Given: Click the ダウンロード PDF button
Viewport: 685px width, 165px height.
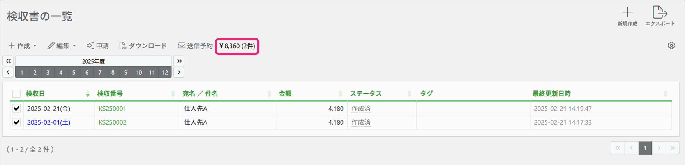Looking at the screenshot, I should tap(143, 46).
